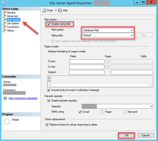Check the Cc line pager checkbox

[x=107, y=67]
